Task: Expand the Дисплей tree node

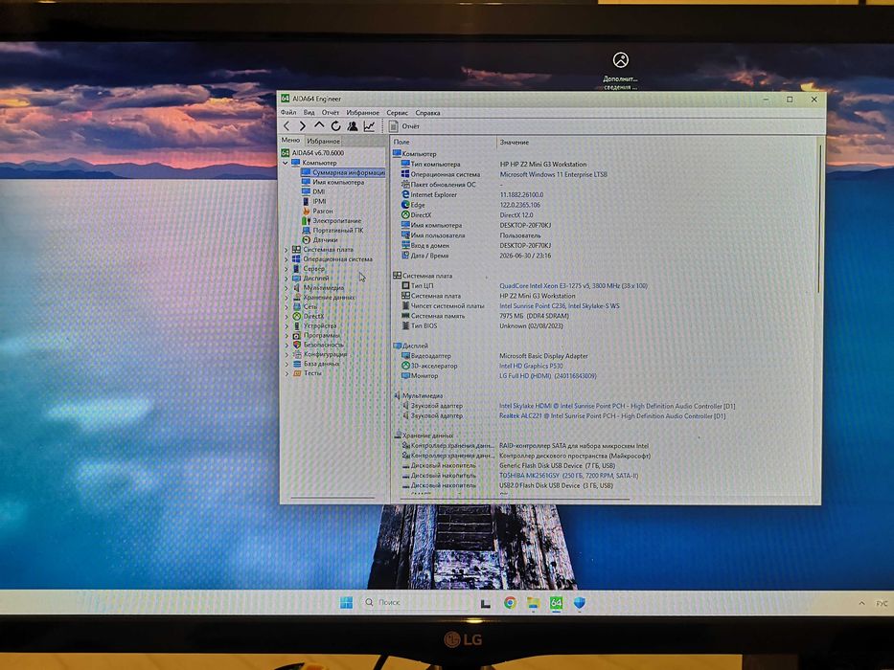Action: pyautogui.click(x=287, y=278)
